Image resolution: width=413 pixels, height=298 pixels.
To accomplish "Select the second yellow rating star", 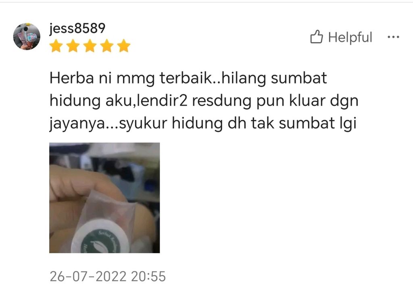I will click(x=73, y=46).
